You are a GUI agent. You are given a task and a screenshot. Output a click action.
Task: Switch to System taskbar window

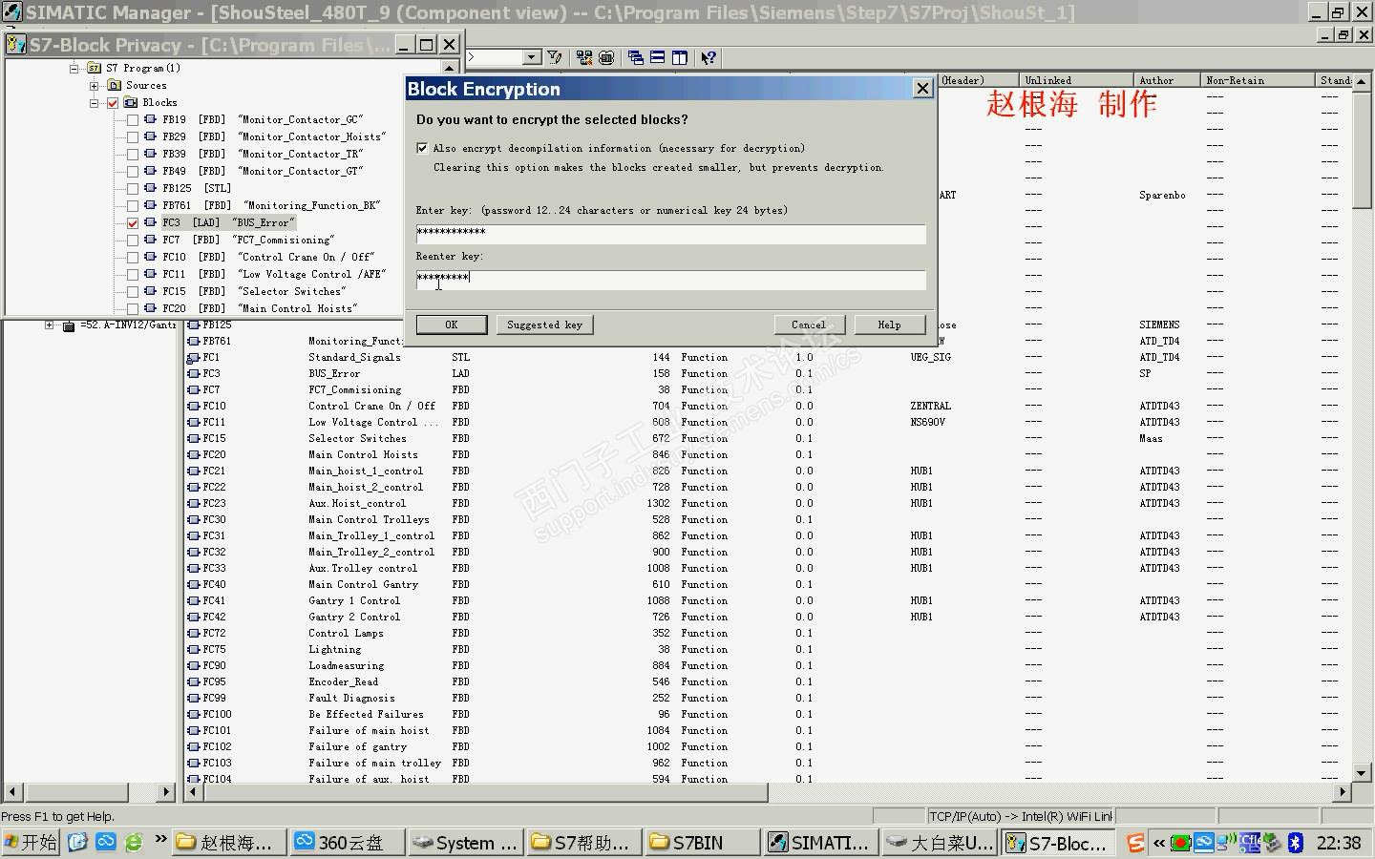(x=465, y=843)
